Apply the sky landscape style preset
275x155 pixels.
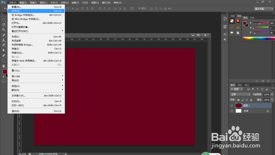pyautogui.click(x=232, y=33)
